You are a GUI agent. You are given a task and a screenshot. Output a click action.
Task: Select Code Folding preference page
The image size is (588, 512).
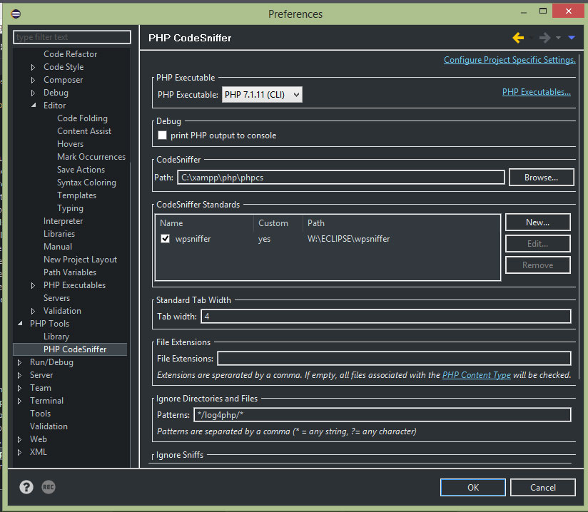(x=82, y=118)
